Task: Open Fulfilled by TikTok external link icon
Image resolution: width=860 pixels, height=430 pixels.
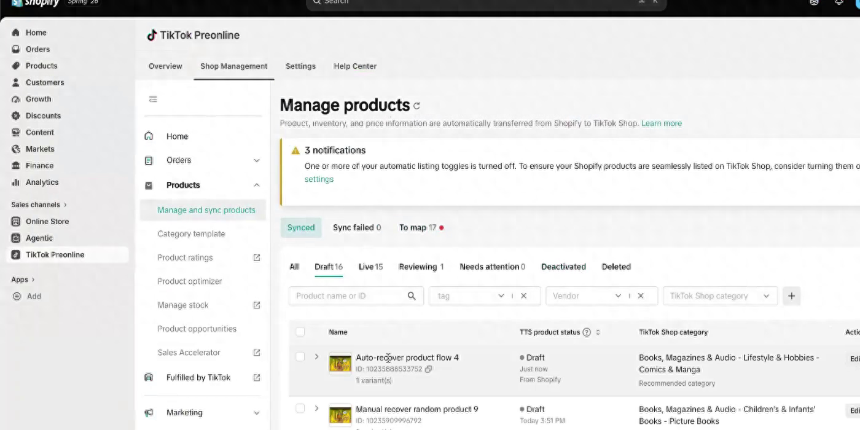Action: [x=257, y=377]
